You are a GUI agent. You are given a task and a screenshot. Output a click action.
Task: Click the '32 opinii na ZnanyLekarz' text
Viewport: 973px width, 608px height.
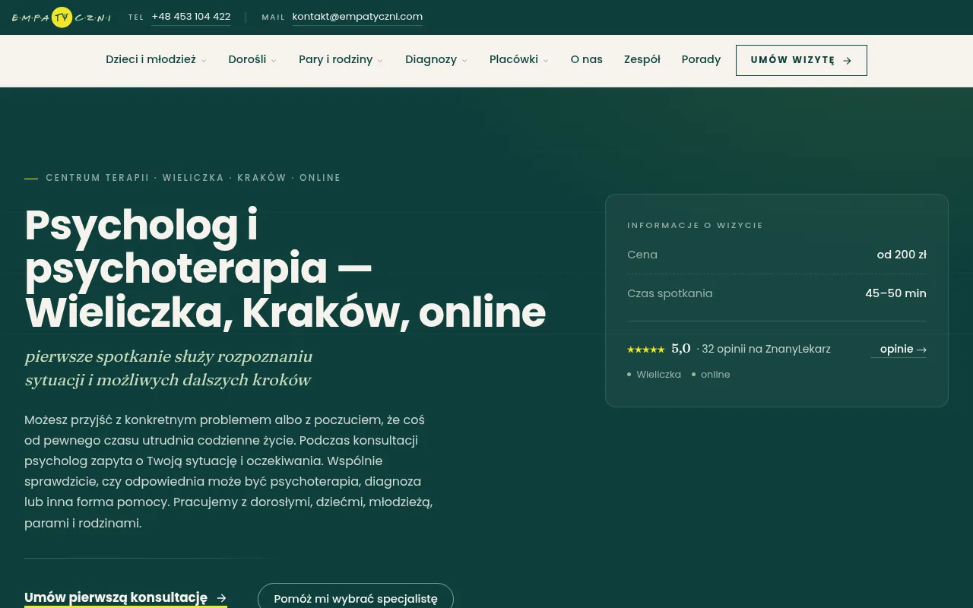point(766,349)
